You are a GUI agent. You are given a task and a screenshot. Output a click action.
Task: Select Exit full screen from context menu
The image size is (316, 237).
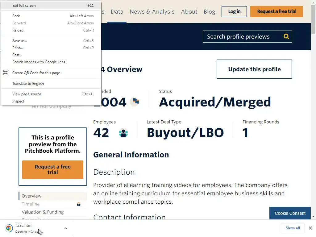tap(24, 6)
